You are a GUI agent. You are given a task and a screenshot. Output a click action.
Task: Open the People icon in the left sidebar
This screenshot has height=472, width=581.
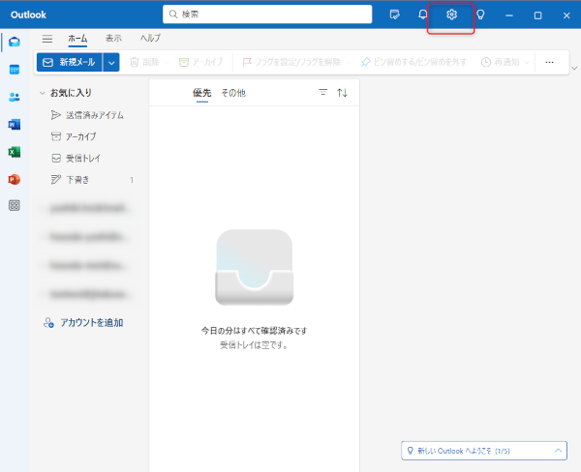14,97
